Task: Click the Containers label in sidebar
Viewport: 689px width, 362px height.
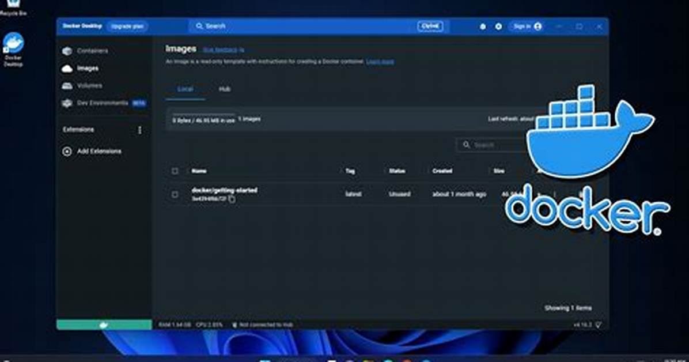Action: tap(92, 51)
